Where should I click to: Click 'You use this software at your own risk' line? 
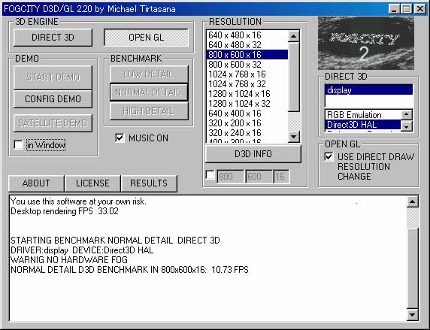click(x=78, y=201)
